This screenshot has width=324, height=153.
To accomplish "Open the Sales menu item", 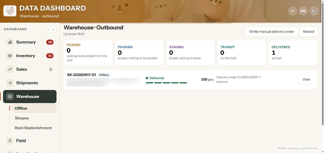I will click(x=30, y=69).
